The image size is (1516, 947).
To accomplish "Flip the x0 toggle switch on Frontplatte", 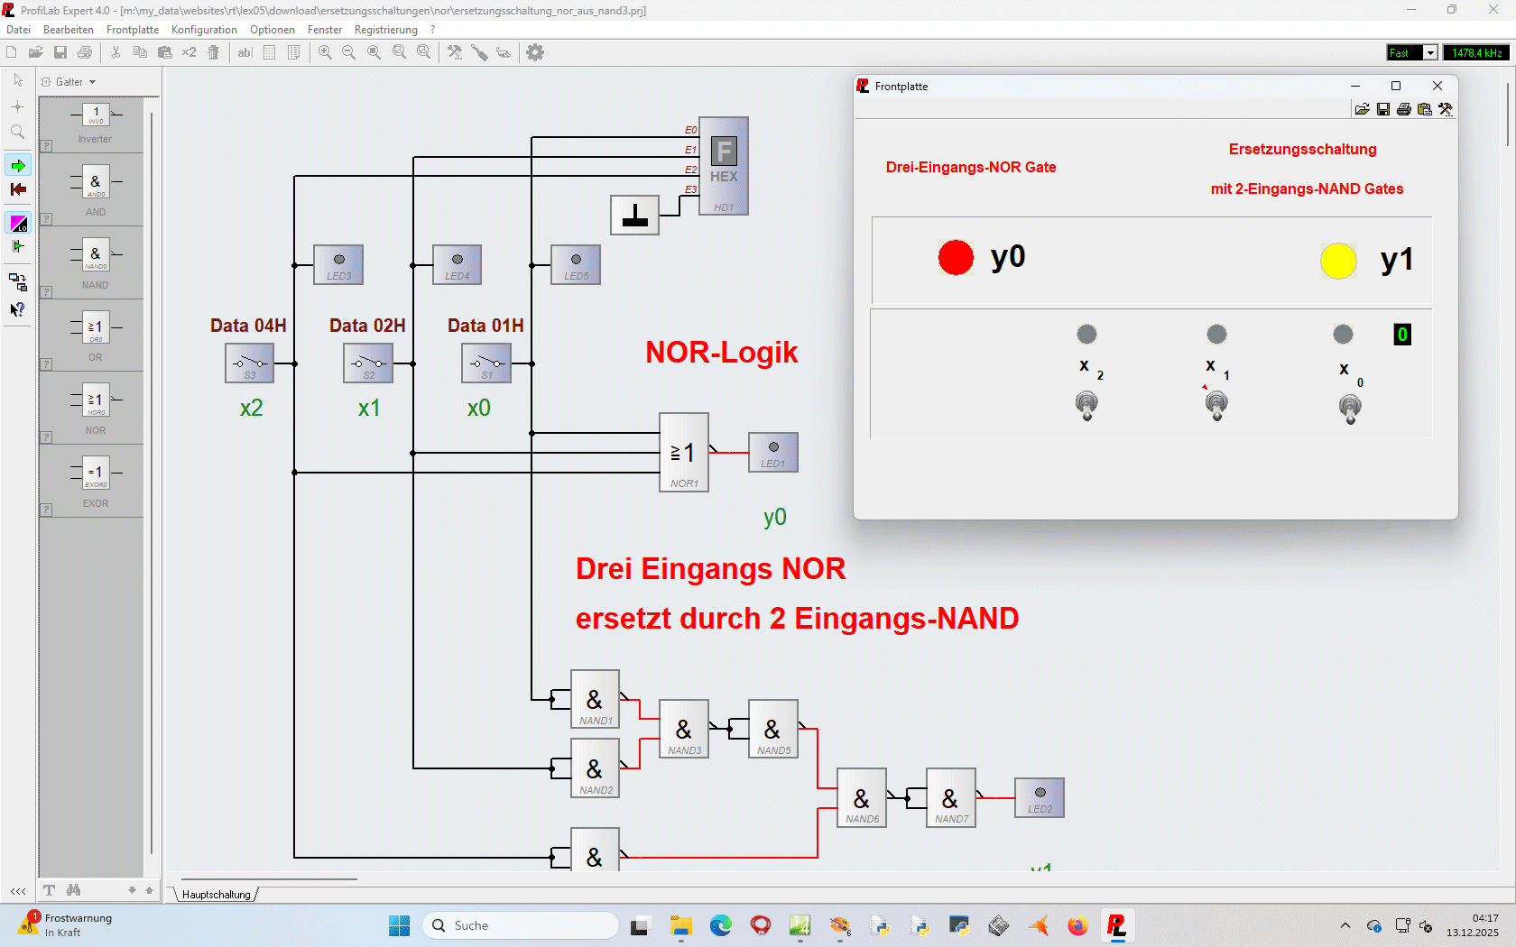I will point(1350,408).
